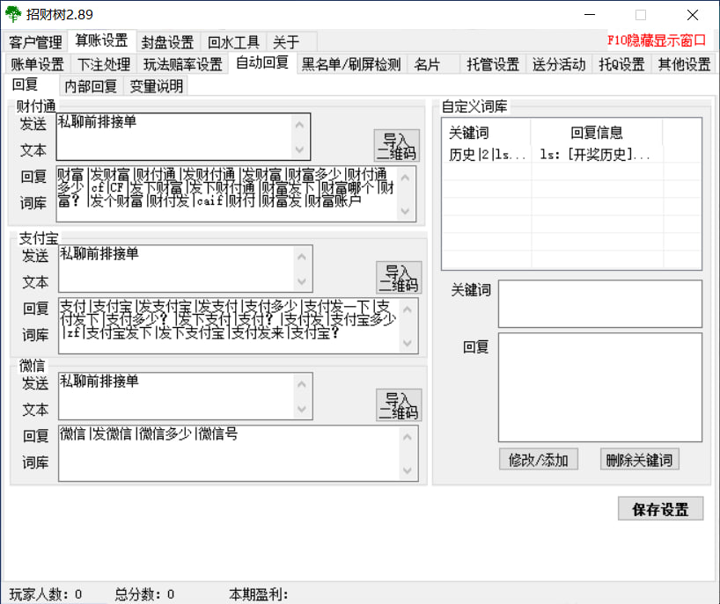This screenshot has width=720, height=604.
Task: Click 导入二维码 button in 微信 section
Action: [x=398, y=405]
